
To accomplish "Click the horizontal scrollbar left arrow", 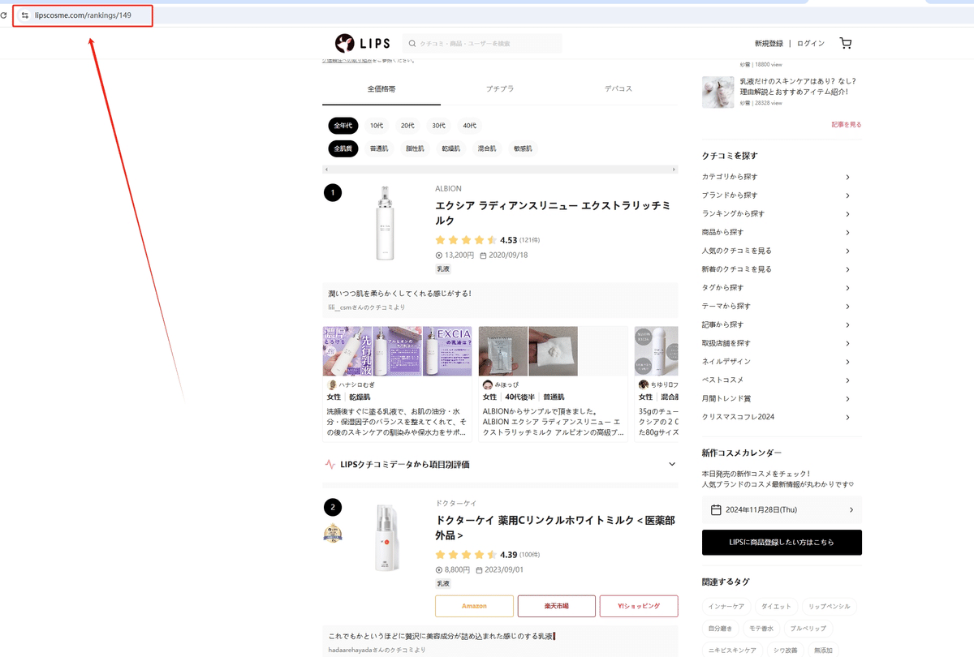I will point(325,170).
